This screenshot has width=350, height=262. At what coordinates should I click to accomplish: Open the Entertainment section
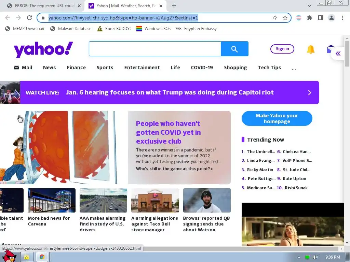click(x=142, y=68)
